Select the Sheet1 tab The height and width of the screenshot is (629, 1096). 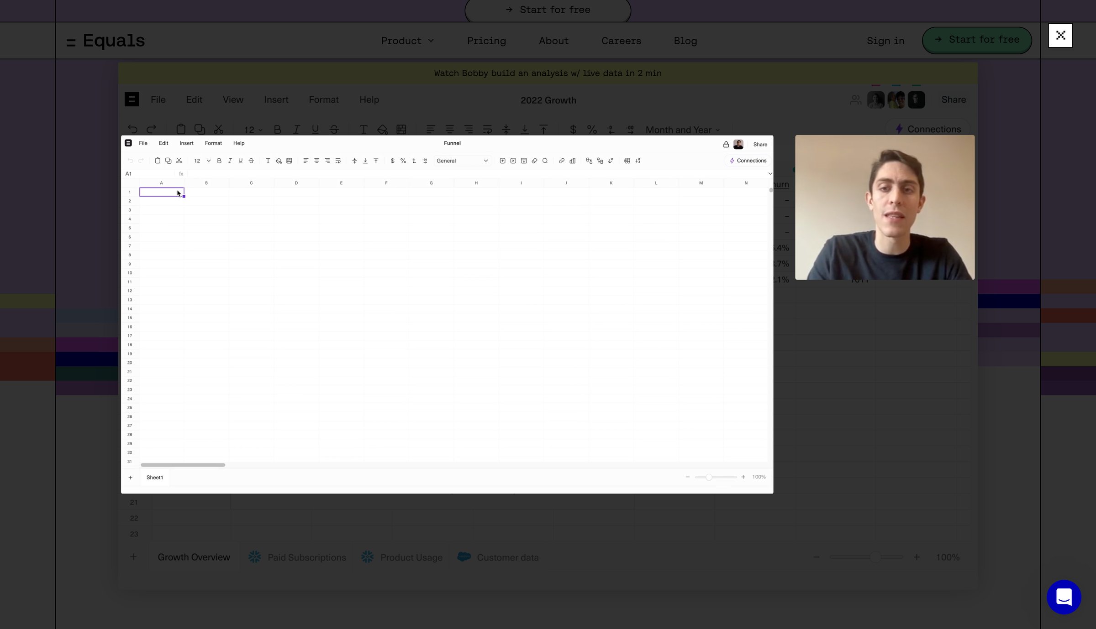pos(155,478)
